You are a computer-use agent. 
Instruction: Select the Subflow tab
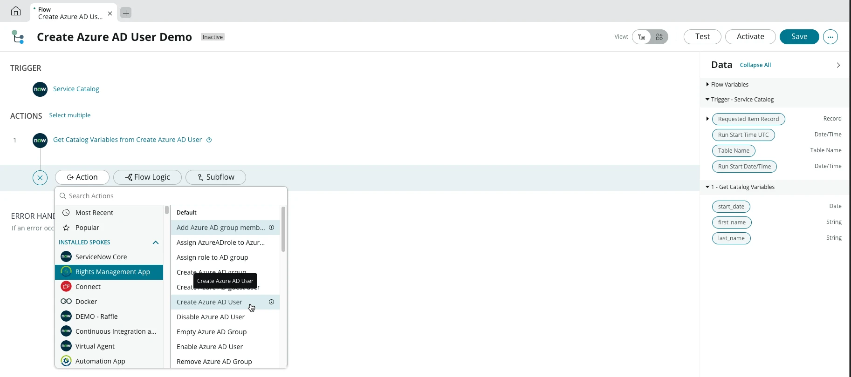(x=216, y=177)
